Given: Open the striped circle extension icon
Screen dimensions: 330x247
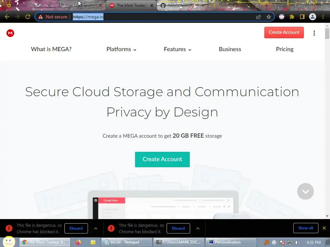Looking at the screenshot, I should tap(282, 17).
